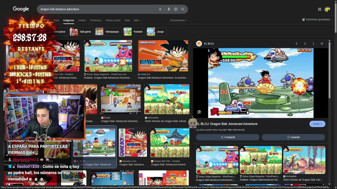Open EL BLOJ source favicon
Viewport: 337px width, 189px height.
(199, 44)
